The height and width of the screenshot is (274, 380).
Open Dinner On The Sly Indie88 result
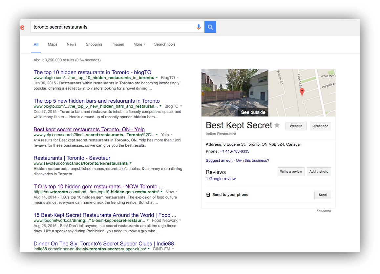[104, 244]
